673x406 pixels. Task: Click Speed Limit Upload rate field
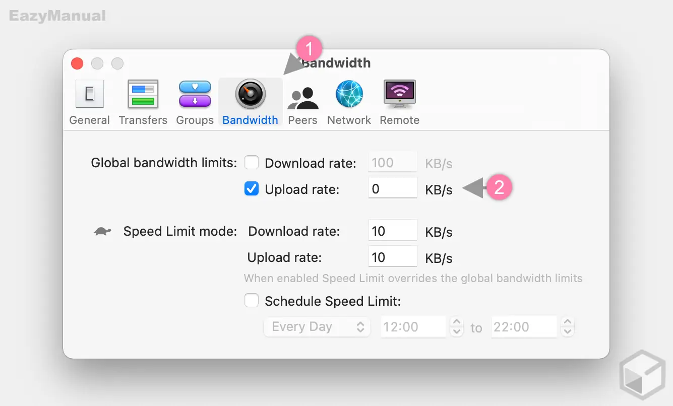(392, 257)
